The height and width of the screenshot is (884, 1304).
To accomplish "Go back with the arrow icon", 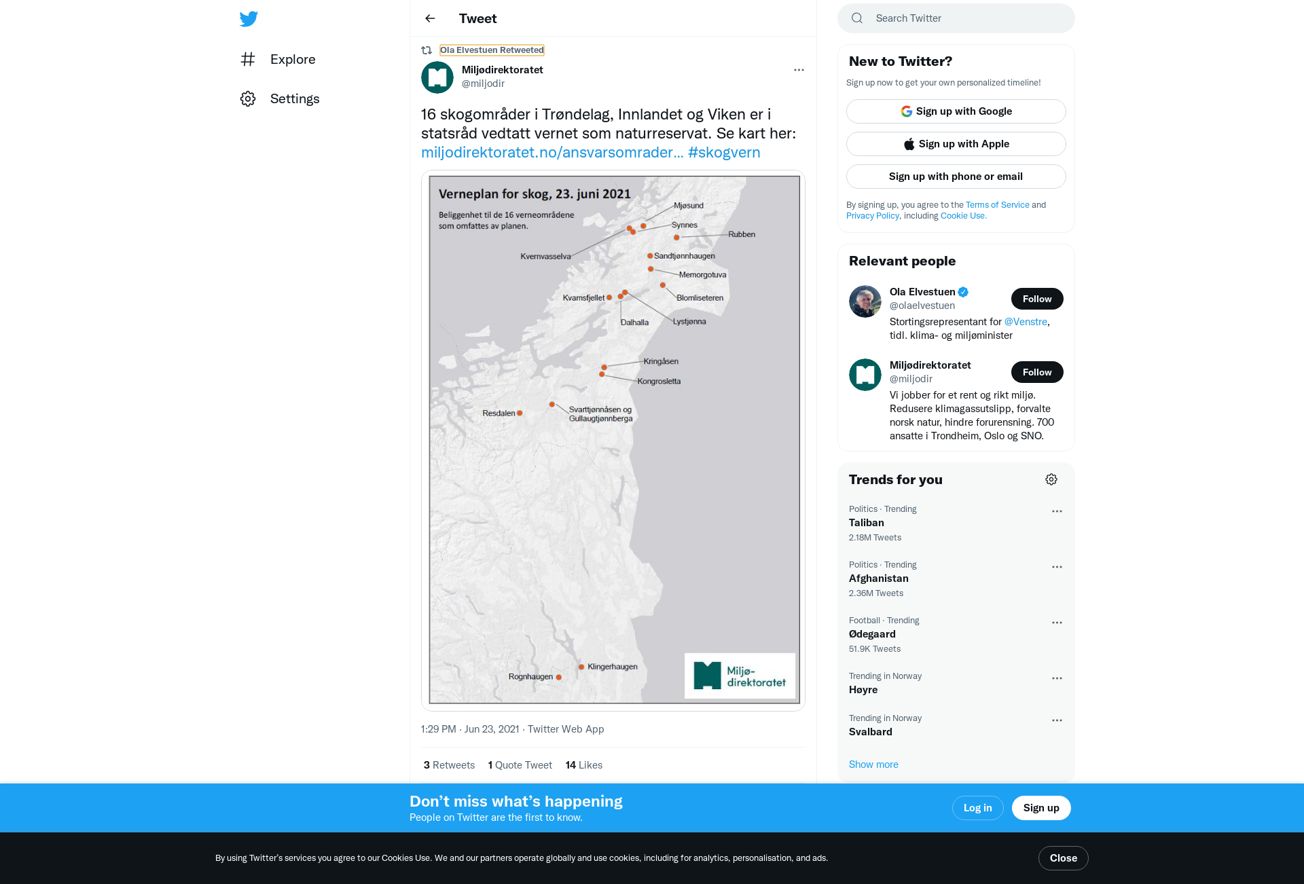I will [430, 18].
